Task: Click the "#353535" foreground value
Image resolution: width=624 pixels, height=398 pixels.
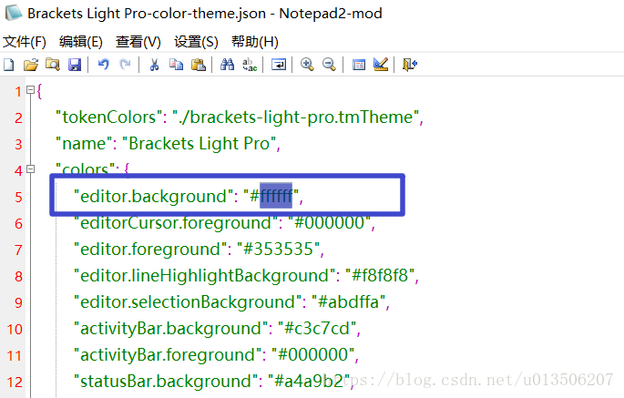Action: [278, 250]
